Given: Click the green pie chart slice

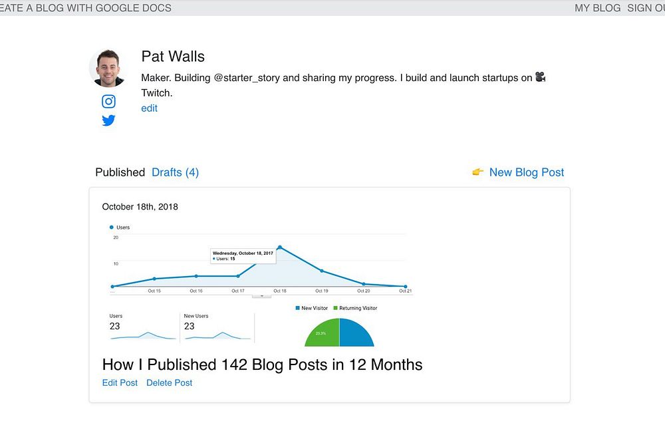Looking at the screenshot, I should coord(322,333).
